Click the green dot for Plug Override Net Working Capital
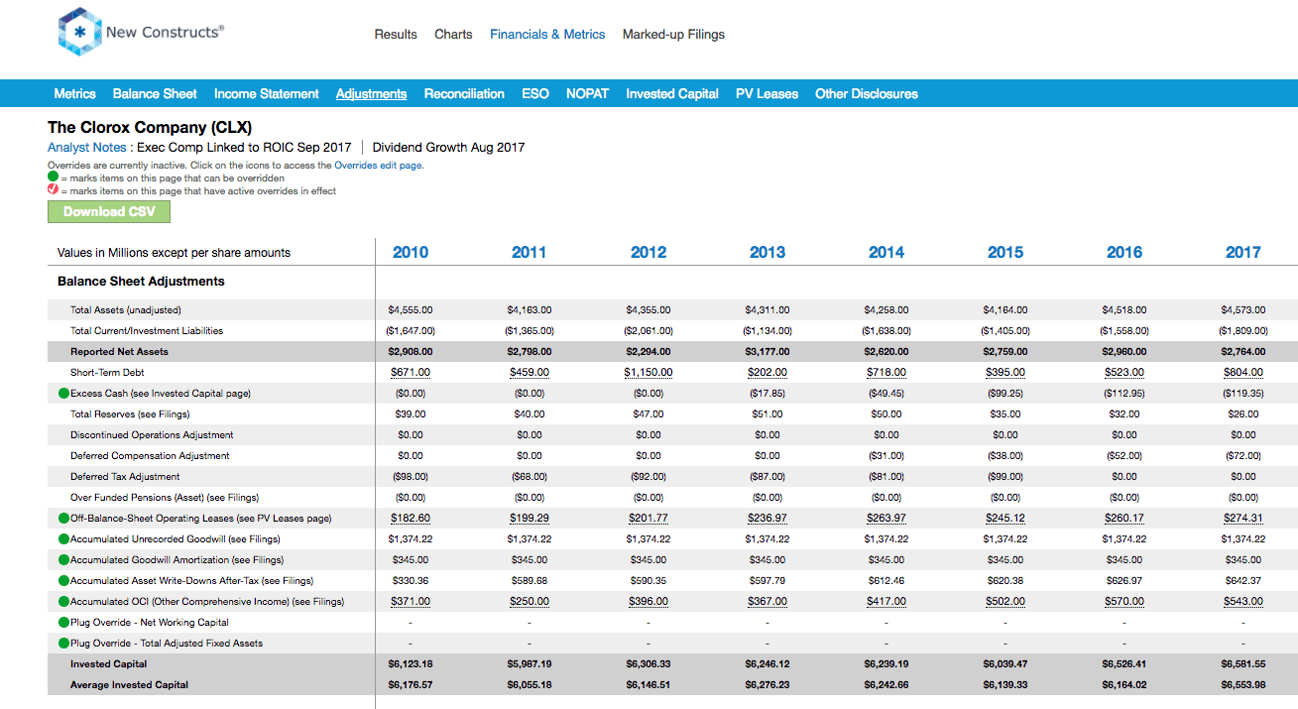The height and width of the screenshot is (709, 1298). (63, 623)
